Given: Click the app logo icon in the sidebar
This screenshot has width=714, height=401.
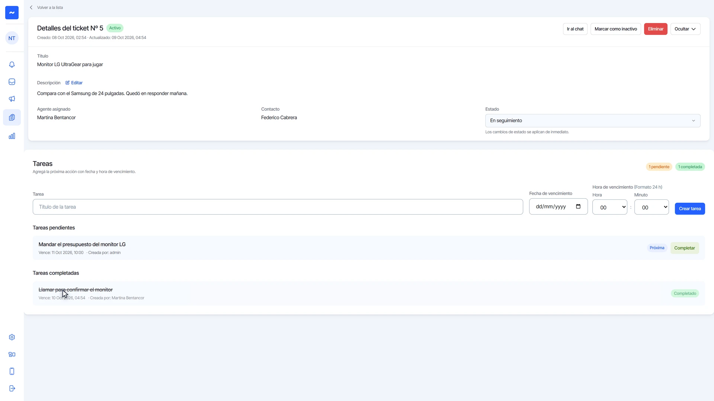Looking at the screenshot, I should 12,13.
